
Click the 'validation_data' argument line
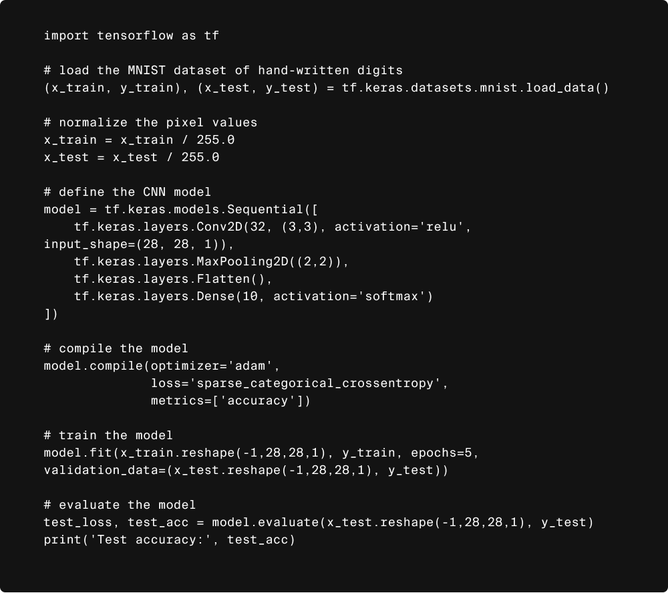click(x=246, y=470)
